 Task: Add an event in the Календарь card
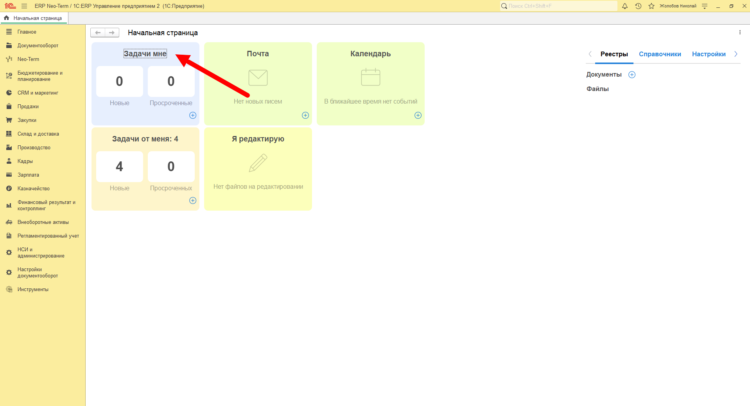pyautogui.click(x=418, y=115)
